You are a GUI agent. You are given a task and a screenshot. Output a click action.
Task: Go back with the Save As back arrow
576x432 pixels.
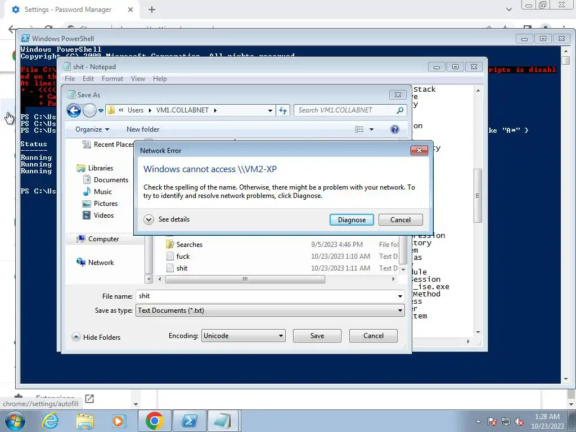click(x=74, y=110)
